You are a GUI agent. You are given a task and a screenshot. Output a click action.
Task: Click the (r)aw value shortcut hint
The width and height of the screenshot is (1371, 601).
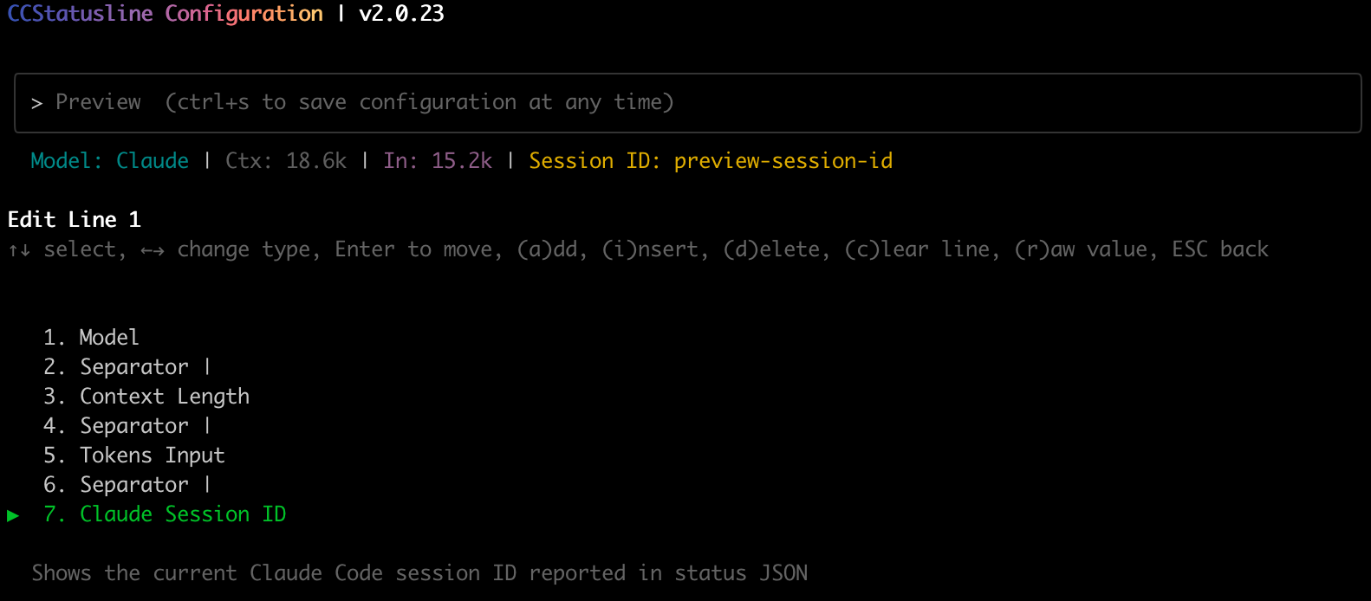click(x=1085, y=249)
